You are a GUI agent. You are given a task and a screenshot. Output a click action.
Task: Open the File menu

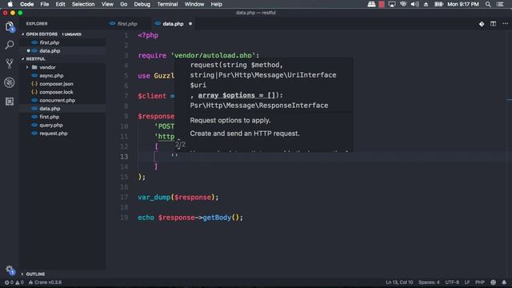(x=45, y=4)
